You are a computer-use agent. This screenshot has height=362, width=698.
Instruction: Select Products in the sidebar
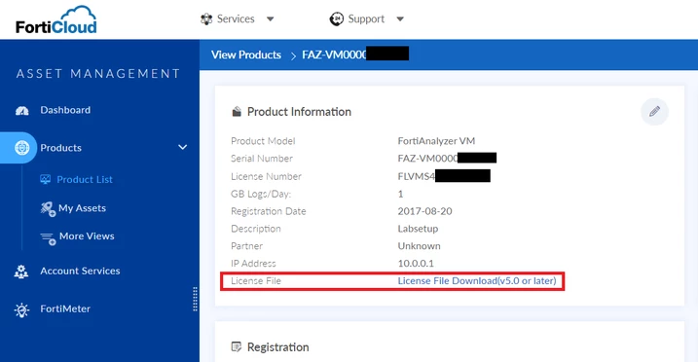tap(61, 148)
